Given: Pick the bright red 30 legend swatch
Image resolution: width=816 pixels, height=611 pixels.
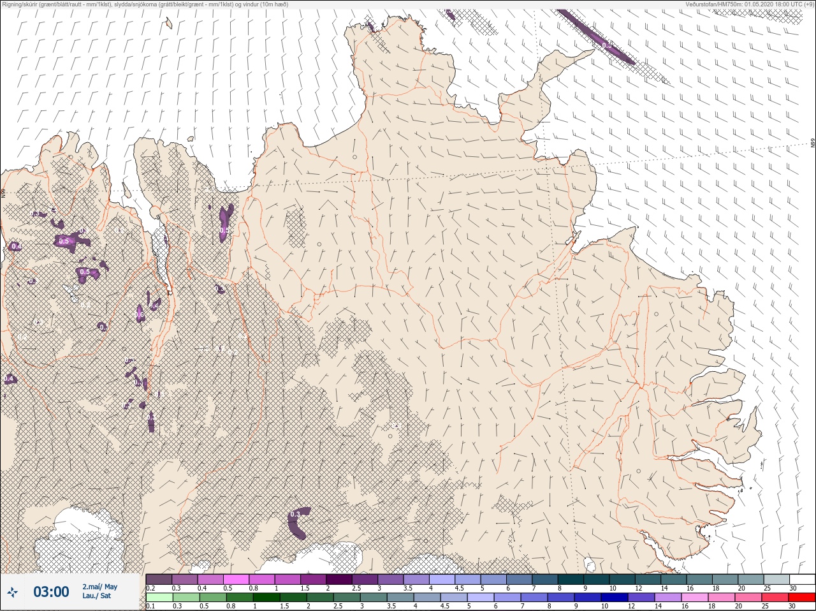Looking at the screenshot, I should pos(802,598).
